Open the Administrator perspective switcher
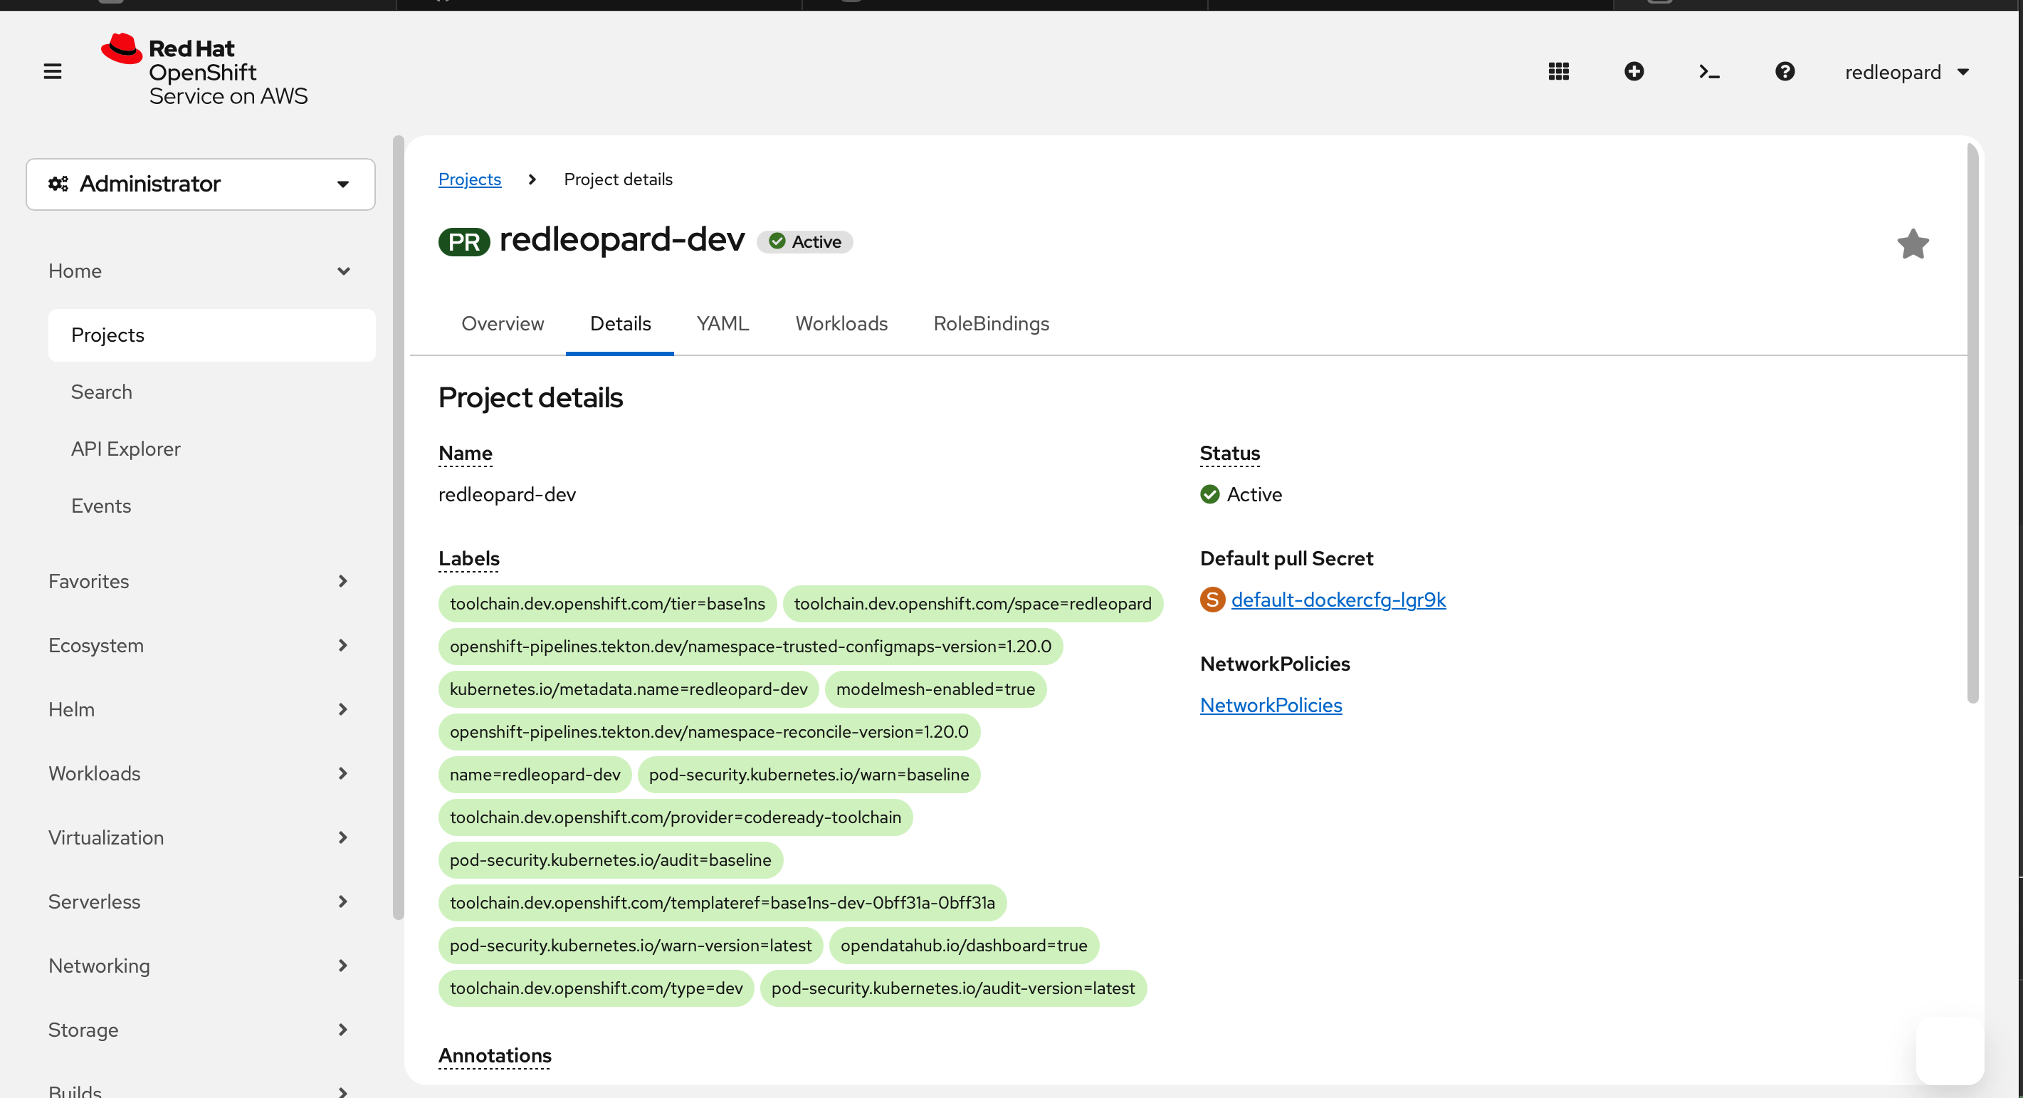The height and width of the screenshot is (1098, 2023). [200, 184]
